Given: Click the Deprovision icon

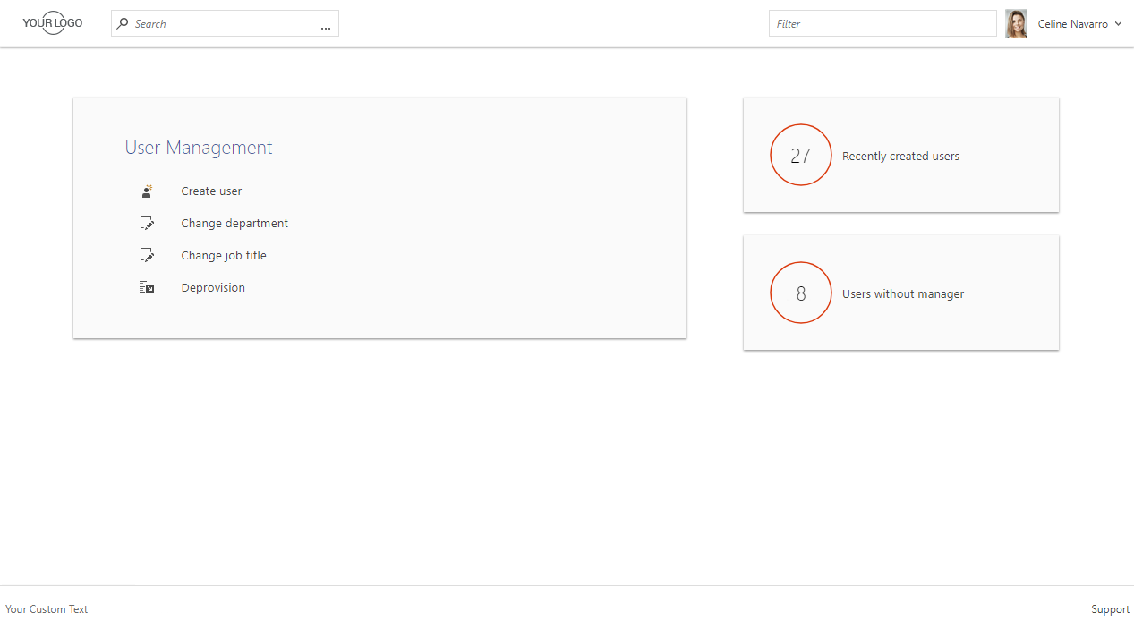Looking at the screenshot, I should click(147, 287).
